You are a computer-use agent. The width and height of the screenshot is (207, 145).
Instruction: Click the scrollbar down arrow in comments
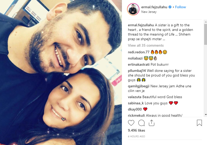(x=205, y=115)
